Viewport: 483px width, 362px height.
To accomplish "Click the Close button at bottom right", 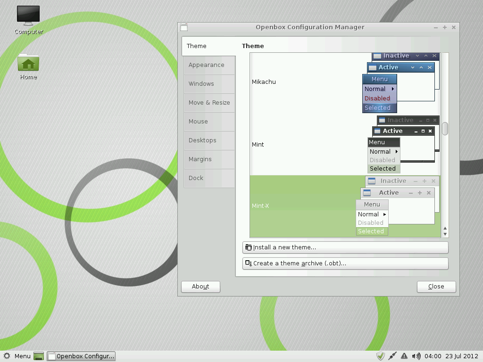I will pyautogui.click(x=436, y=287).
